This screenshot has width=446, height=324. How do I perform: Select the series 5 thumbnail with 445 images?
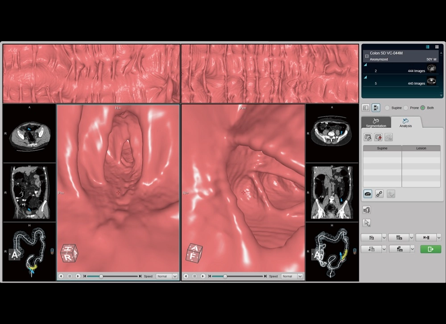[431, 81]
